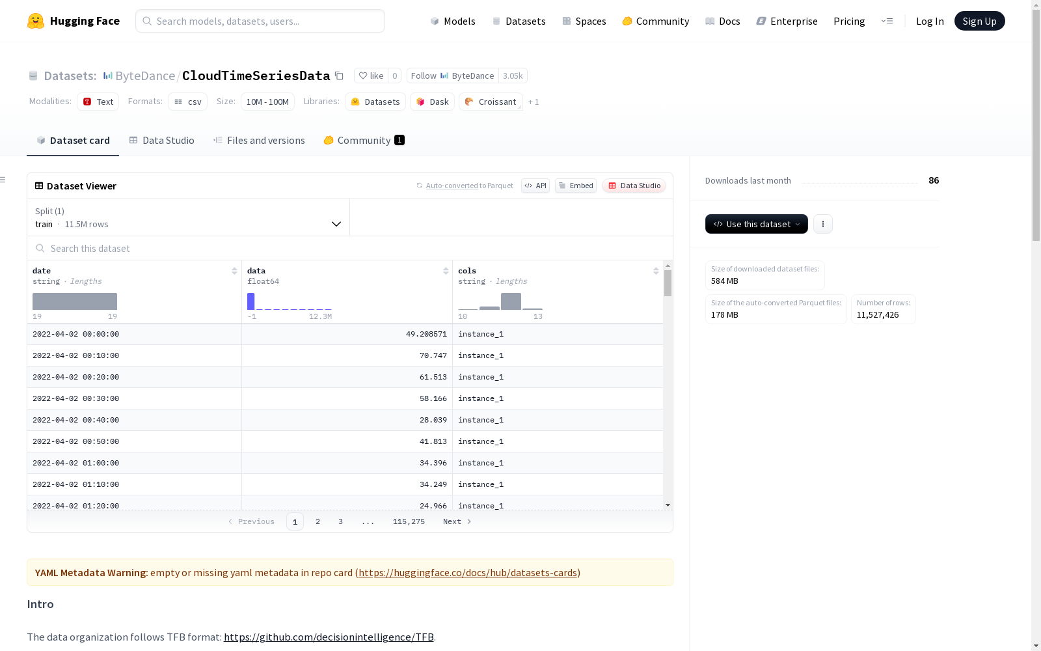Click the Previous page button
The width and height of the screenshot is (1041, 651).
(251, 521)
